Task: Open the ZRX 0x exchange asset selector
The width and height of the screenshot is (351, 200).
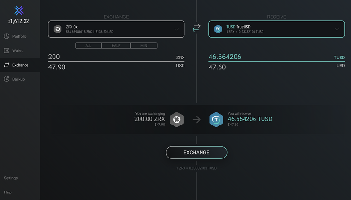Action: [x=116, y=29]
